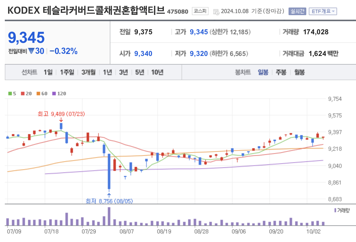This screenshot has height=242, width=356.
Task: Click the 07/09 date axis label
Action: point(14,231)
